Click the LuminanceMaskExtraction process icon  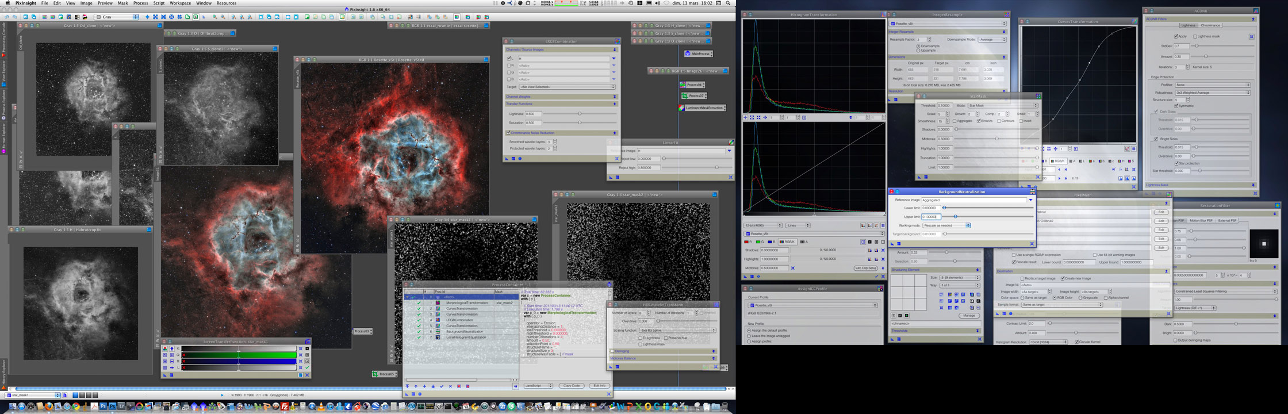pyautogui.click(x=702, y=108)
